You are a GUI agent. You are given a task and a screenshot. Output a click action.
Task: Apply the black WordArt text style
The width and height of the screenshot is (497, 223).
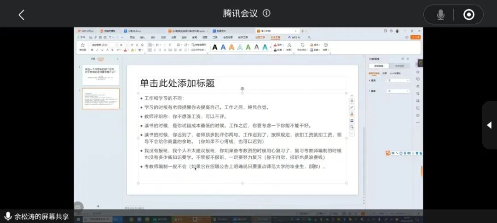215,47
